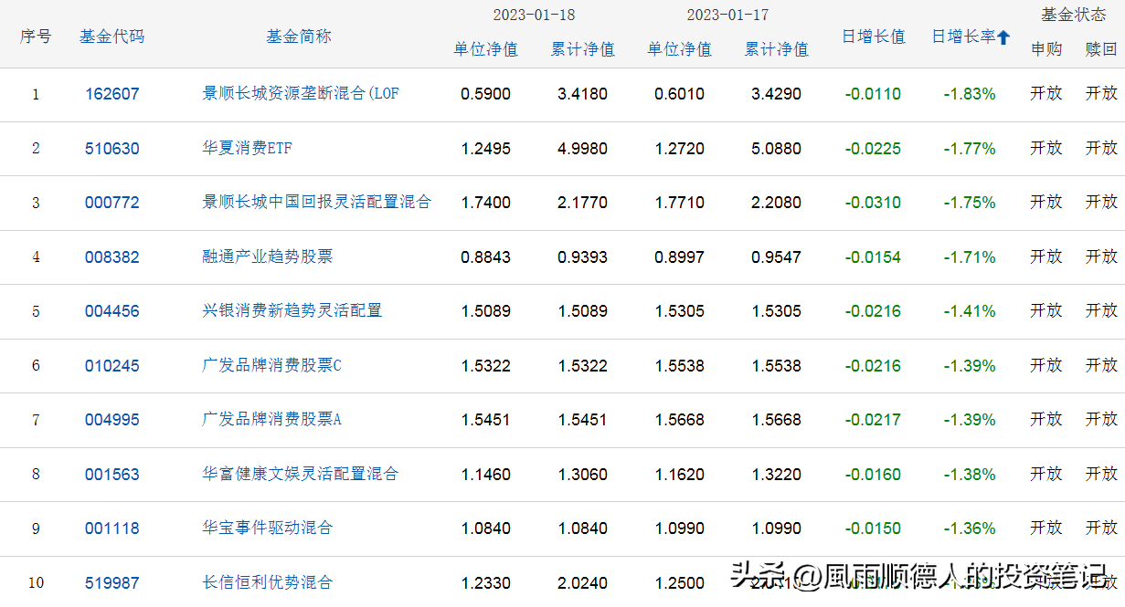Select the -1.77% growth rate cell
Viewport: 1125px width, 607px height.
[970, 148]
